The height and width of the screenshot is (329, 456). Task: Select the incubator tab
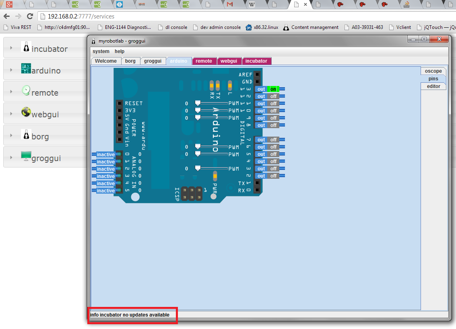tap(256, 61)
